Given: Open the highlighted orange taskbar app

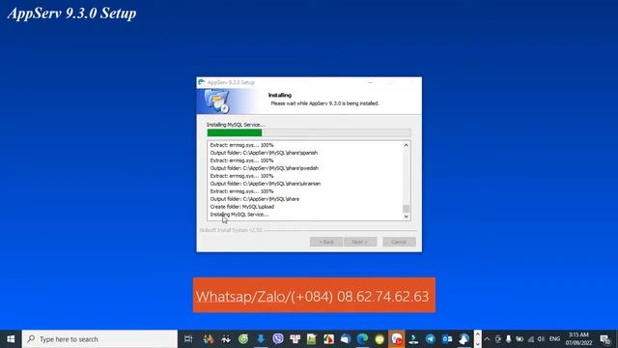Looking at the screenshot, I should 396,339.
